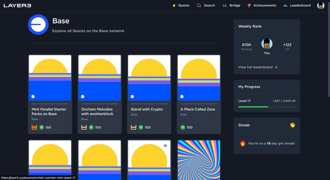The width and height of the screenshot is (330, 180).
Task: Click Base badge on Mint Parallel image
Action: [33, 97]
